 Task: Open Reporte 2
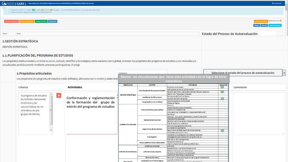click(264, 25)
